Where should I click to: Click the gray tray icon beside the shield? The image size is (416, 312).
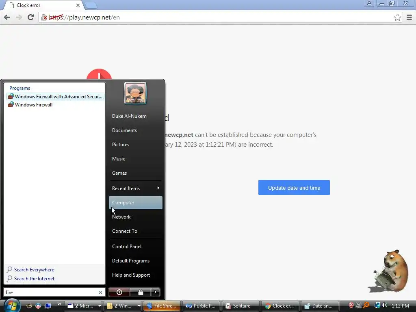click(x=359, y=305)
